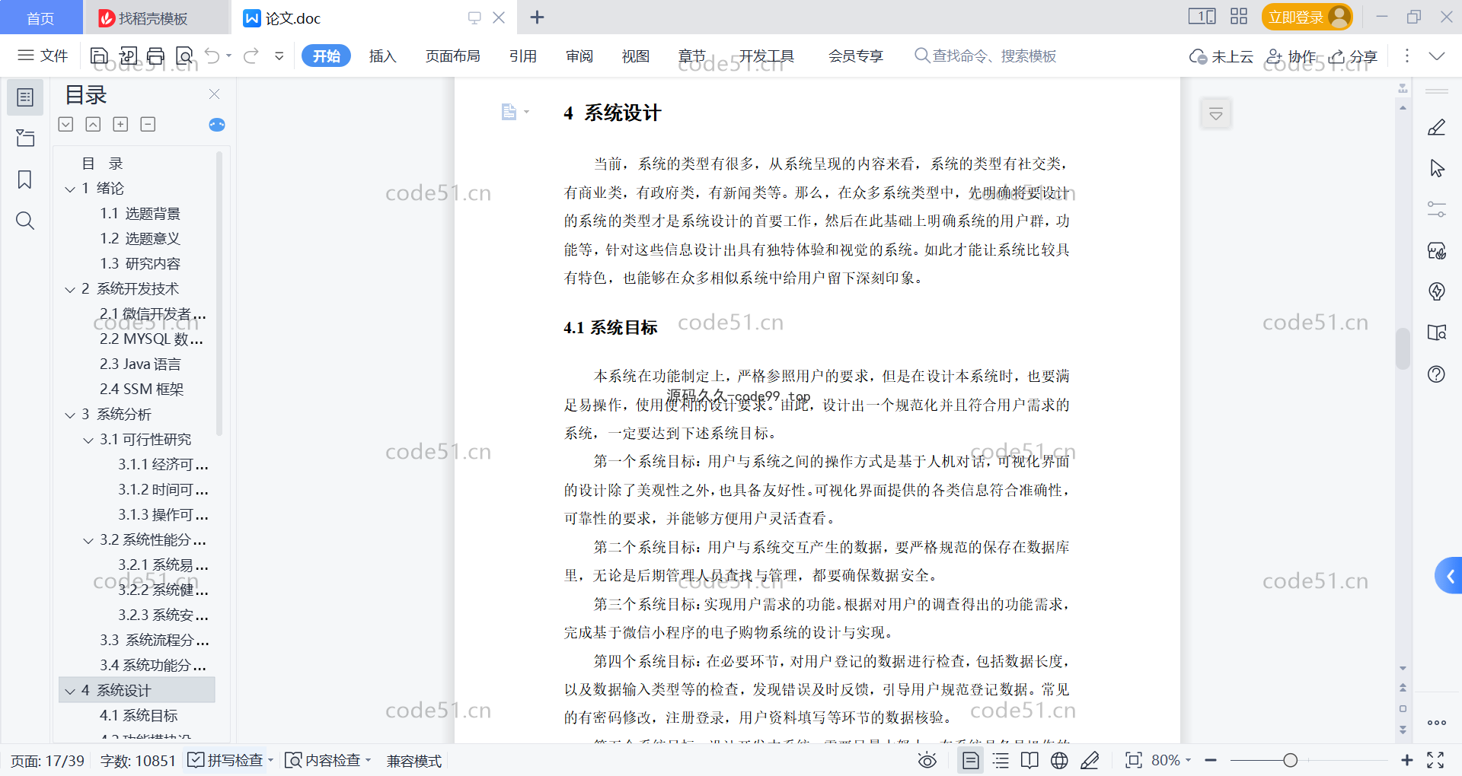Click the 未上云 cloud status button
This screenshot has height=776, width=1462.
[1221, 56]
